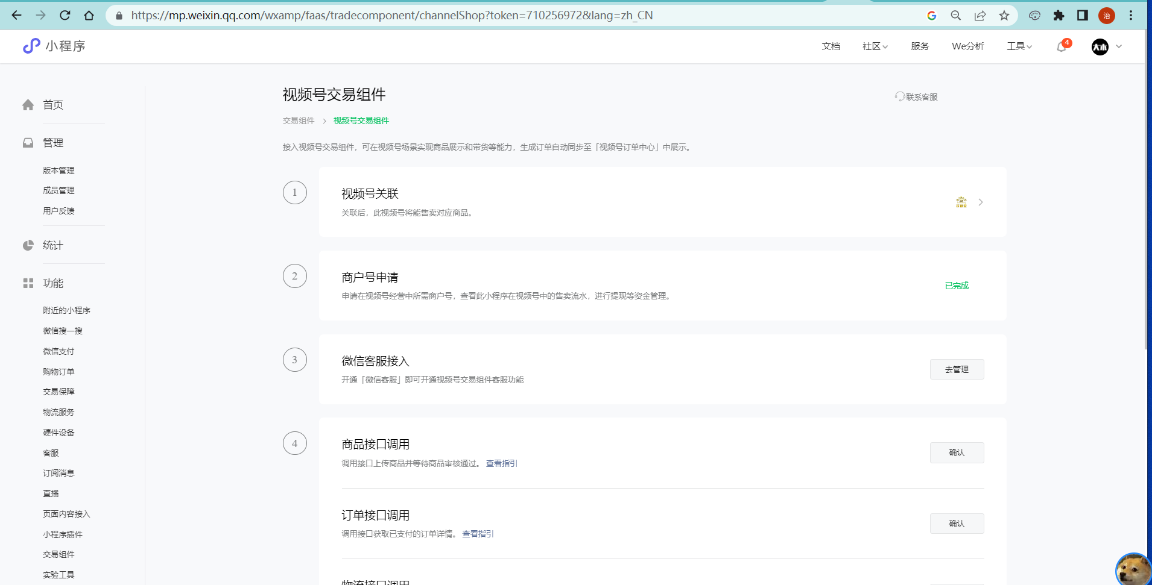Click the linked video account avatar

tap(961, 202)
